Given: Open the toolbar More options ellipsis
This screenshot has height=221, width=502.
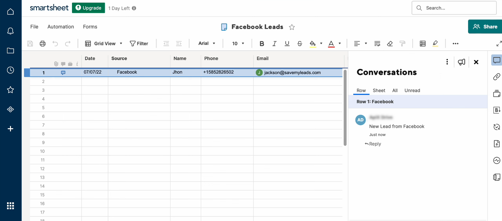Looking at the screenshot, I should [x=455, y=43].
